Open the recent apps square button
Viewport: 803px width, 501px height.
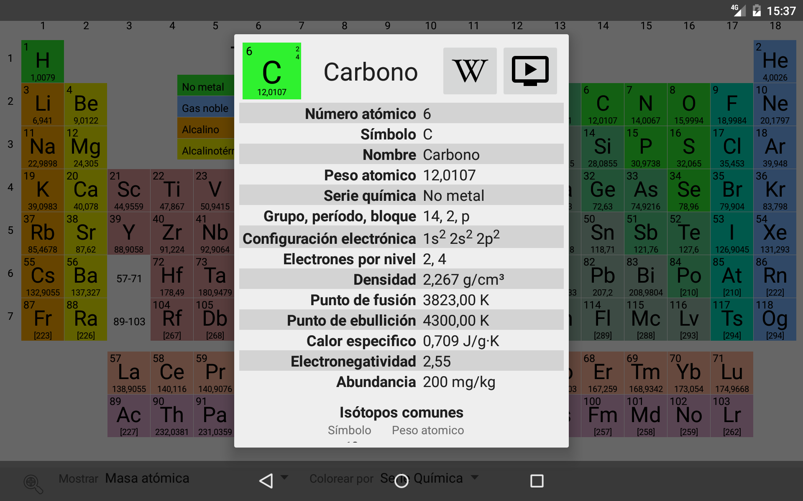tap(537, 481)
